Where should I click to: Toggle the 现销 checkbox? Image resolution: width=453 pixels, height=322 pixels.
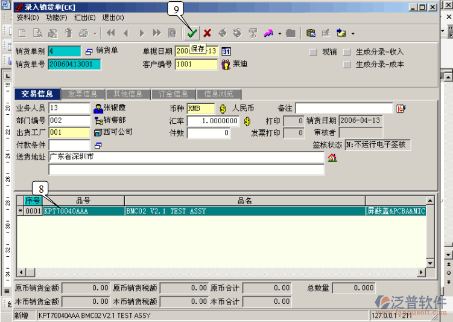313,52
